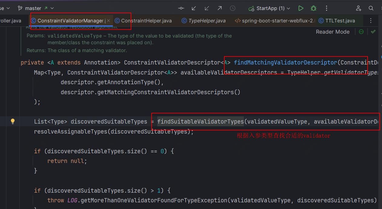Viewport: 382px width, 209px height.
Task: Click the Search Everywhere magnifier icon
Action: 371,8
